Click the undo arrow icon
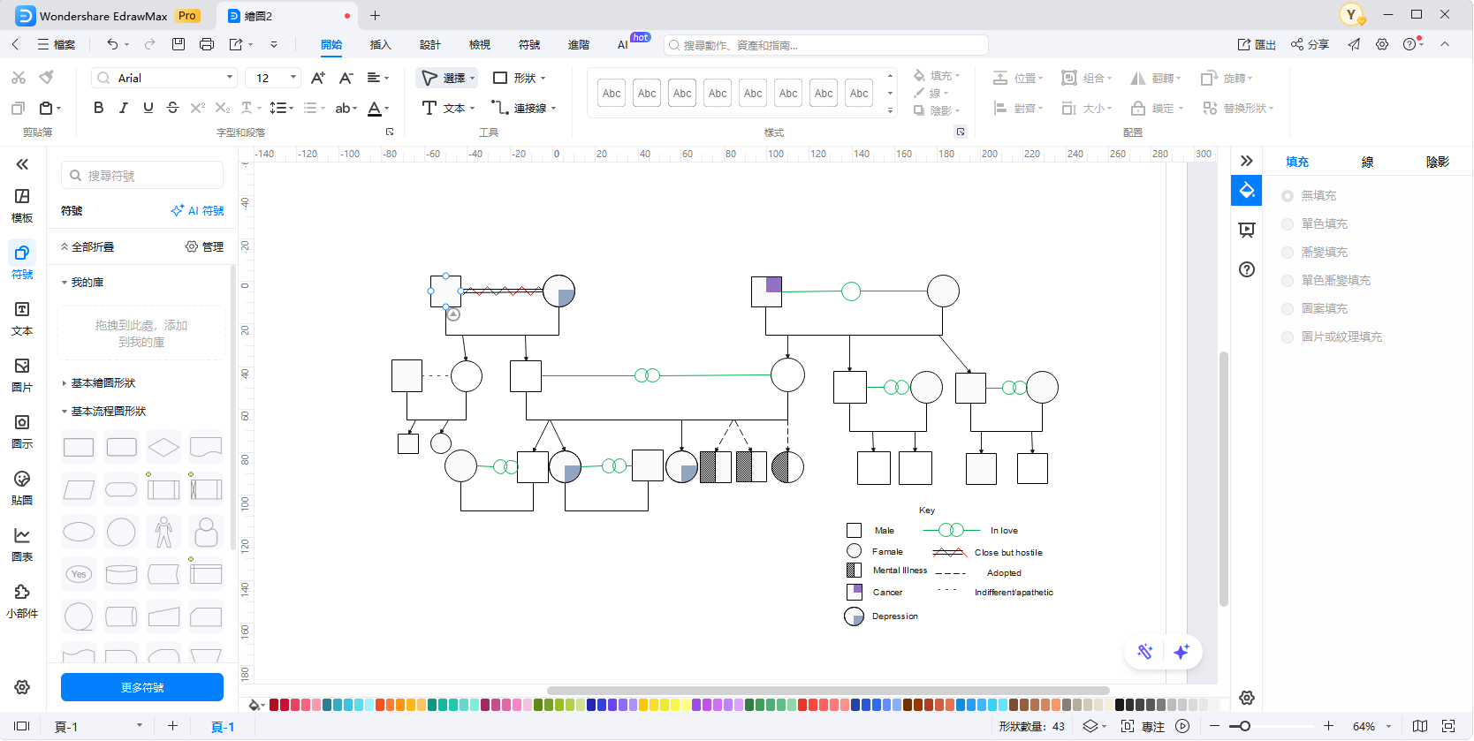The height and width of the screenshot is (741, 1474). click(x=112, y=44)
